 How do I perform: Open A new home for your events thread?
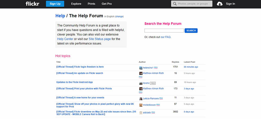click(x=80, y=98)
